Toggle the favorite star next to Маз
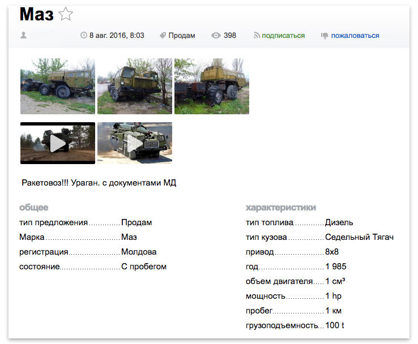The width and height of the screenshot is (418, 344). pyautogui.click(x=66, y=15)
